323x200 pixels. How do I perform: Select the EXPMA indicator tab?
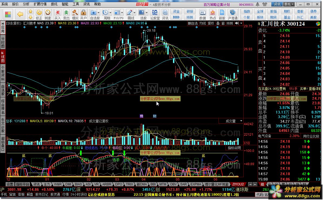[195, 184]
